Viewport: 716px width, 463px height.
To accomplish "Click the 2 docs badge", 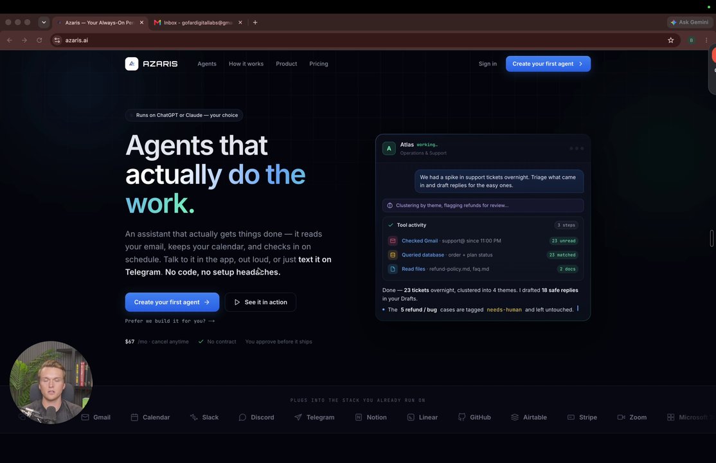I will pyautogui.click(x=568, y=269).
